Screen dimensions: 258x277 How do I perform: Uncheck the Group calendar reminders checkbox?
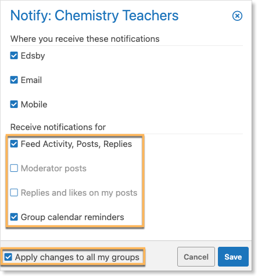point(14,217)
